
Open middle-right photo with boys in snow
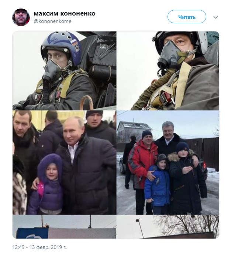(168, 162)
